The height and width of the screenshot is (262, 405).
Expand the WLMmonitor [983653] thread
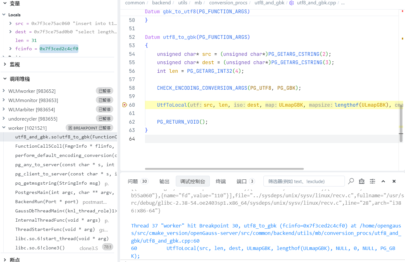4,100
